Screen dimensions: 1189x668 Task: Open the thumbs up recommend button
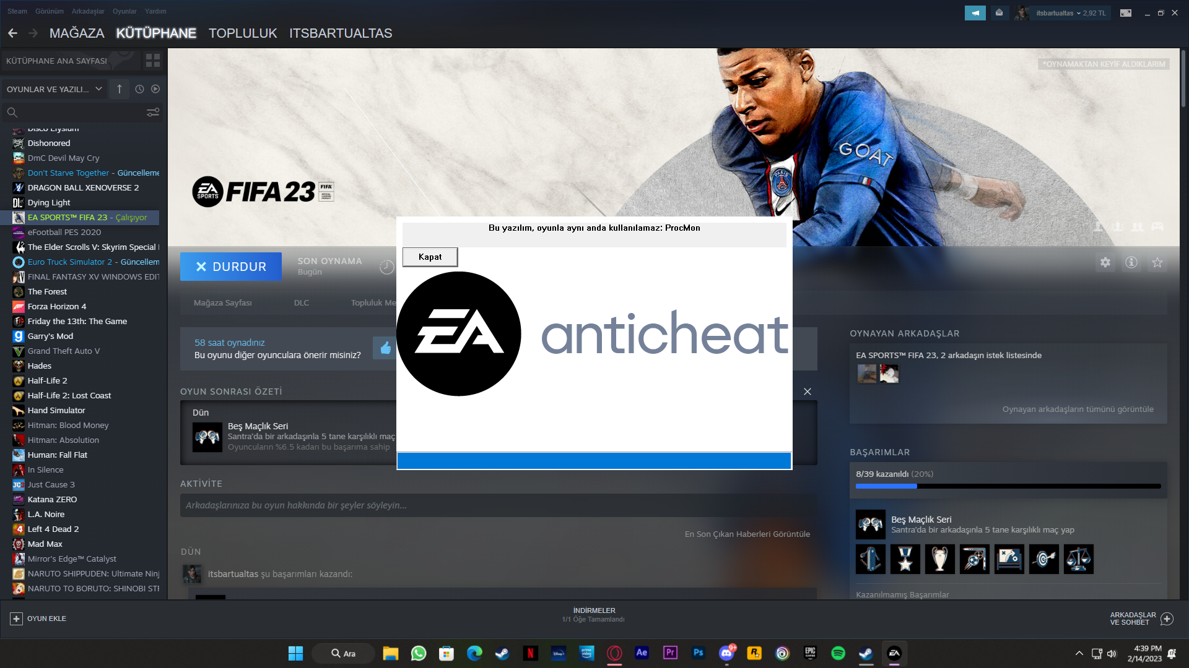coord(385,348)
